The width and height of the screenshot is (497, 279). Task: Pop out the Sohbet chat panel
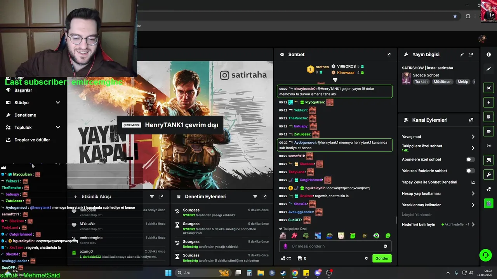tap(388, 55)
